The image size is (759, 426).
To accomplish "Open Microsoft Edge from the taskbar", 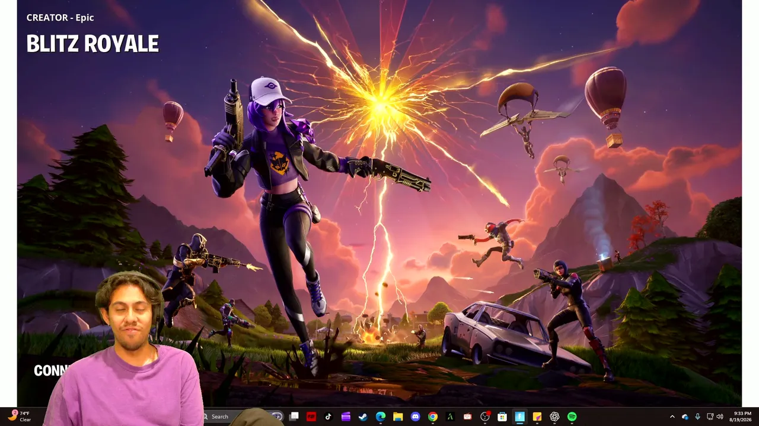I will (381, 417).
